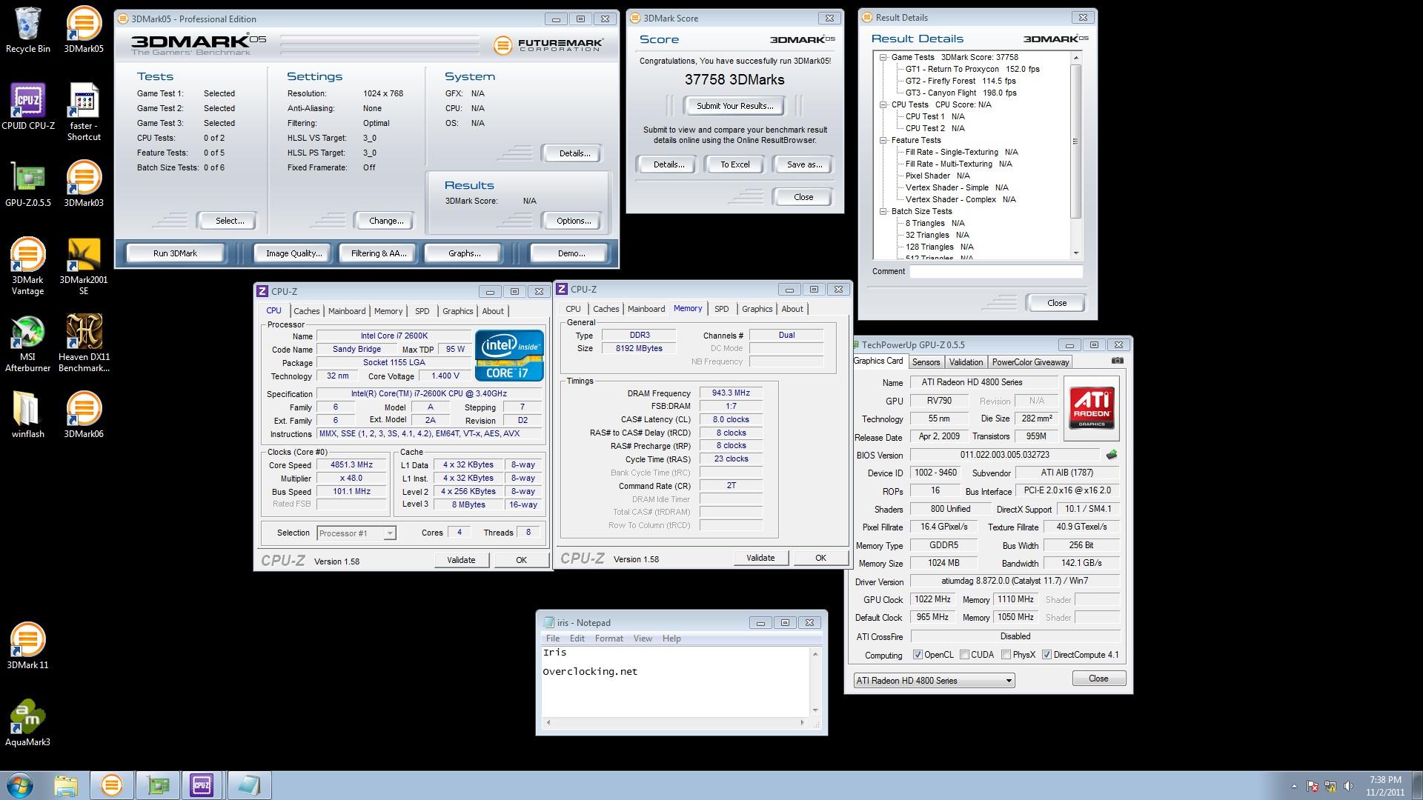Image resolution: width=1423 pixels, height=800 pixels.
Task: Switch to GPU-Z taskbar button
Action: [x=157, y=785]
